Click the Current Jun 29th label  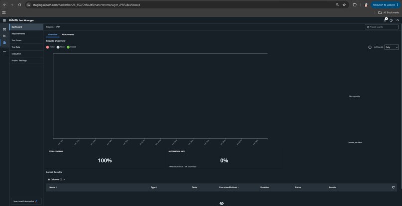(x=355, y=142)
